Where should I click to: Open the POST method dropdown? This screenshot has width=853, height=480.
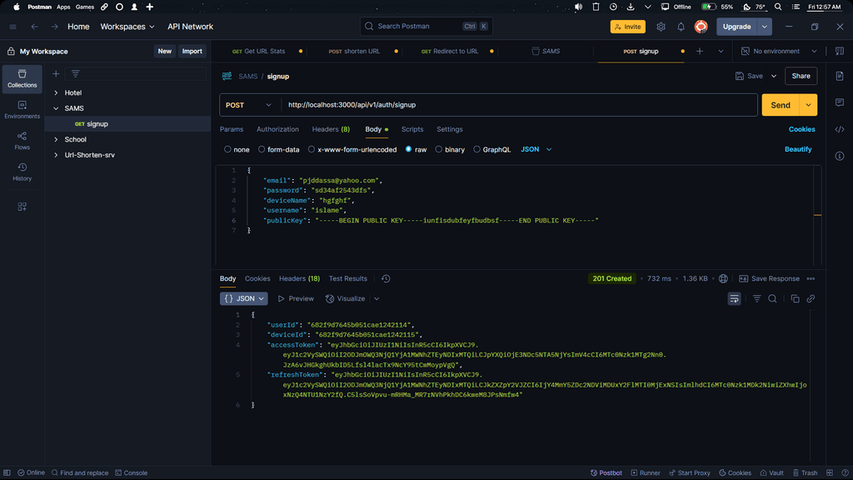point(249,105)
